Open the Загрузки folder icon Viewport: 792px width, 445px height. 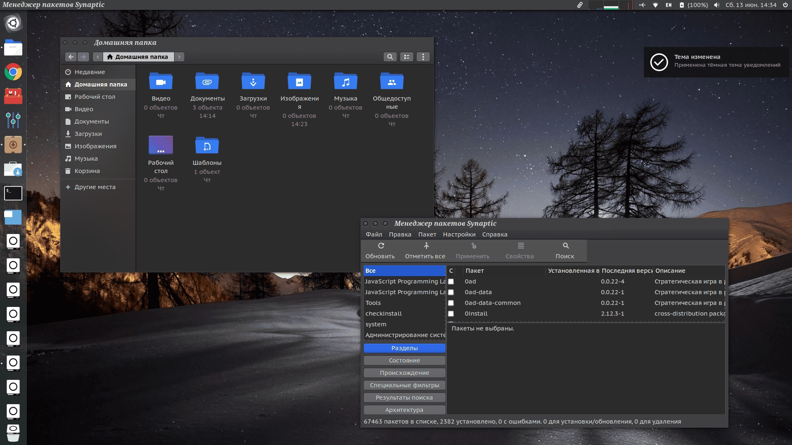click(x=253, y=81)
